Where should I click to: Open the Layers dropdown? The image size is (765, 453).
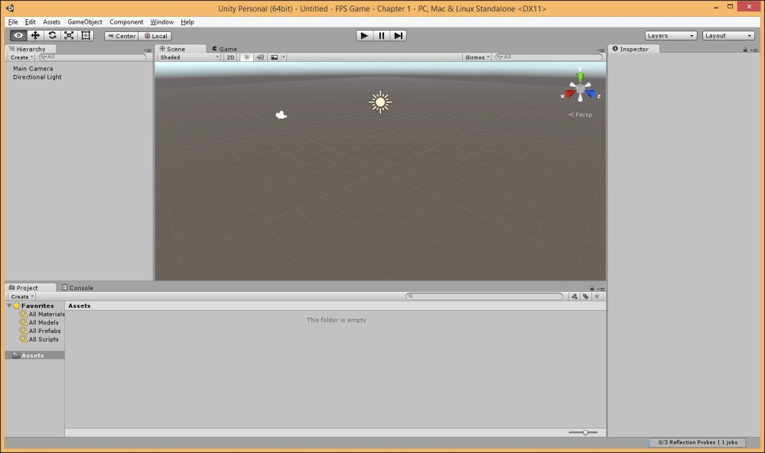[x=669, y=35]
